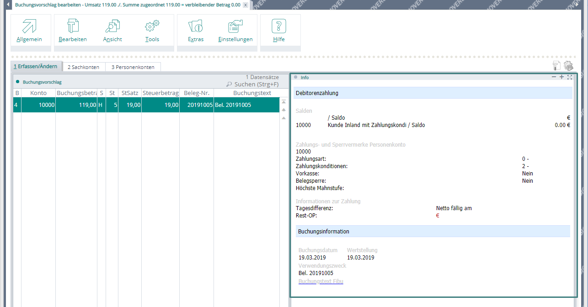Click the Buchungstext Fibu link
This screenshot has width=588, height=307.
321,281
